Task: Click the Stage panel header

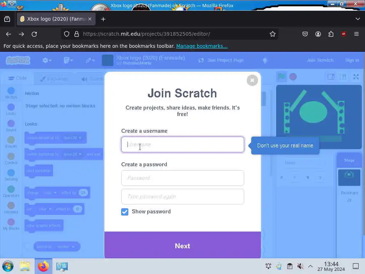Action: click(349, 160)
